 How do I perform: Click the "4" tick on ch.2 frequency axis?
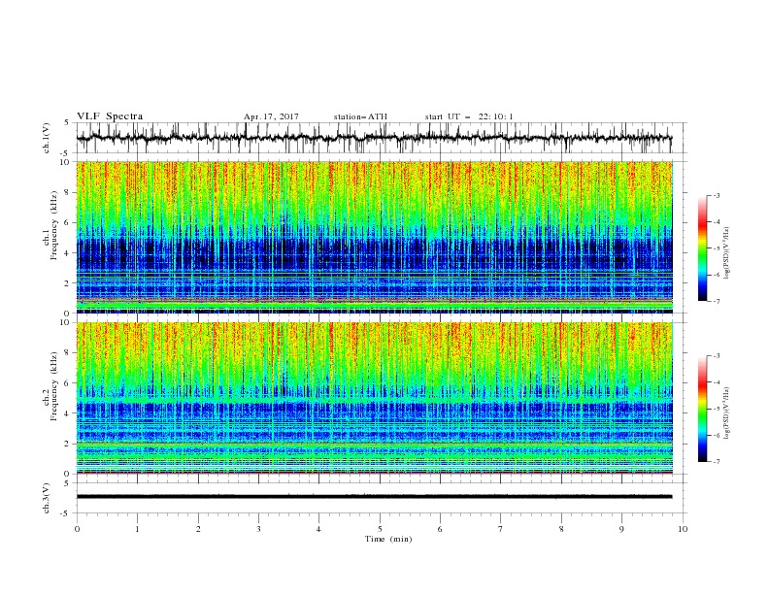pos(68,413)
